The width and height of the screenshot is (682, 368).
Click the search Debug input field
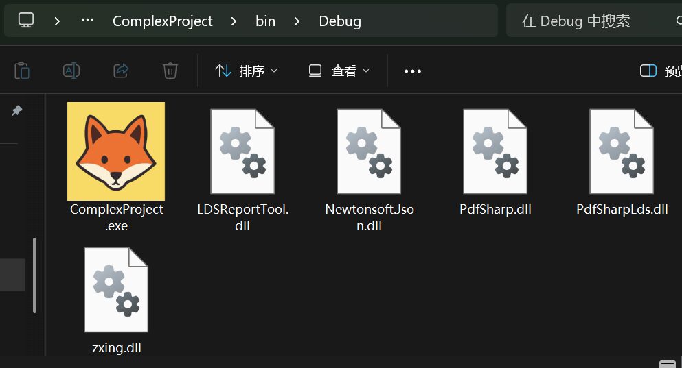pyautogui.click(x=591, y=21)
